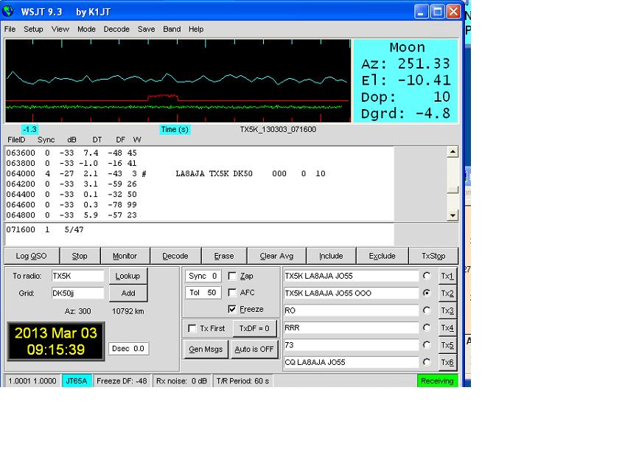622x466 pixels.
Task: Start Monitor mode
Action: 125,256
